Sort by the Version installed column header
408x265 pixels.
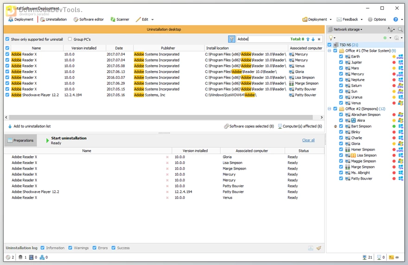pos(84,48)
